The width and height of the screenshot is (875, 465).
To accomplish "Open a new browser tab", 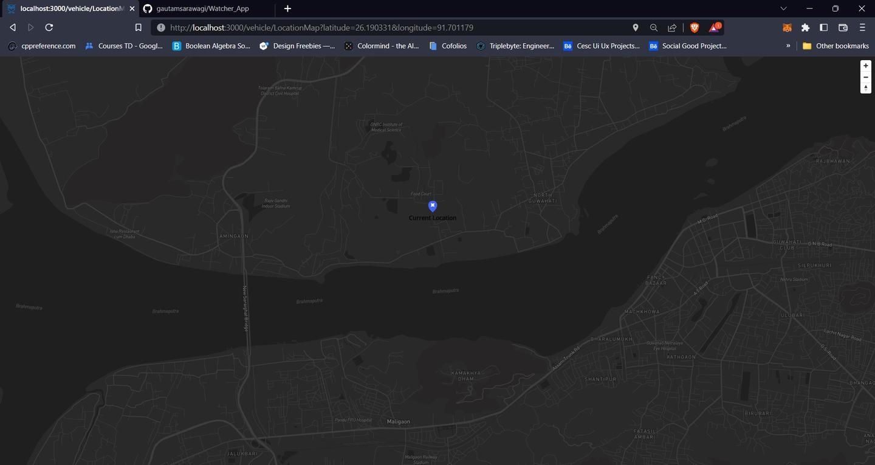I will (287, 9).
